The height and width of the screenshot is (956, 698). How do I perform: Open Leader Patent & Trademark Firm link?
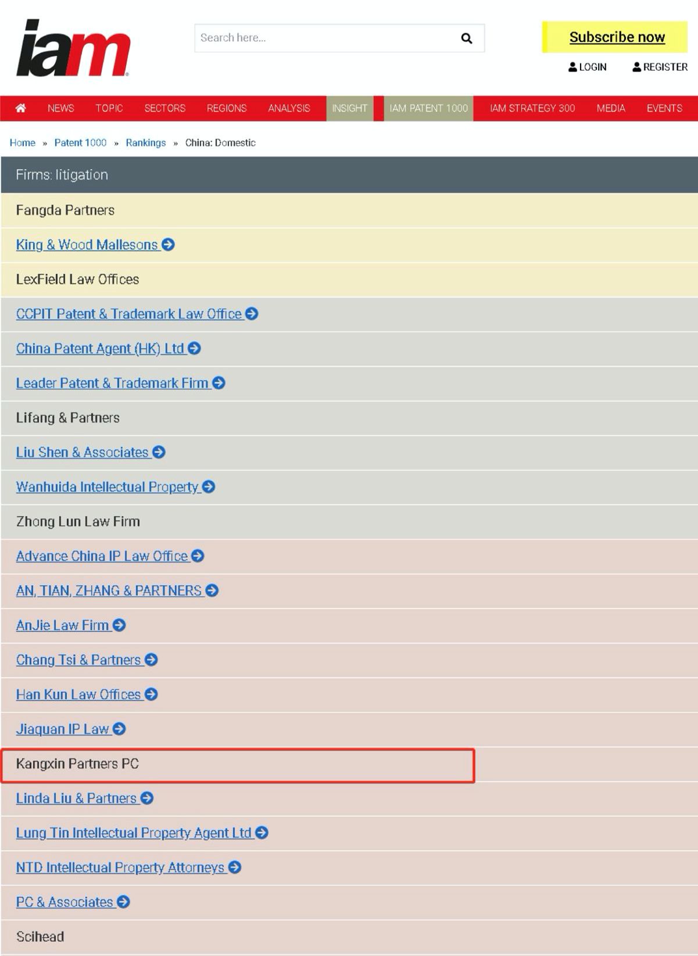click(112, 383)
